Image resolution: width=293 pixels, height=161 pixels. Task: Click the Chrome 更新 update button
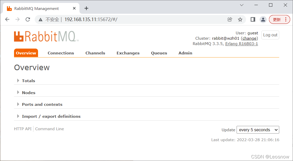coord(277,20)
